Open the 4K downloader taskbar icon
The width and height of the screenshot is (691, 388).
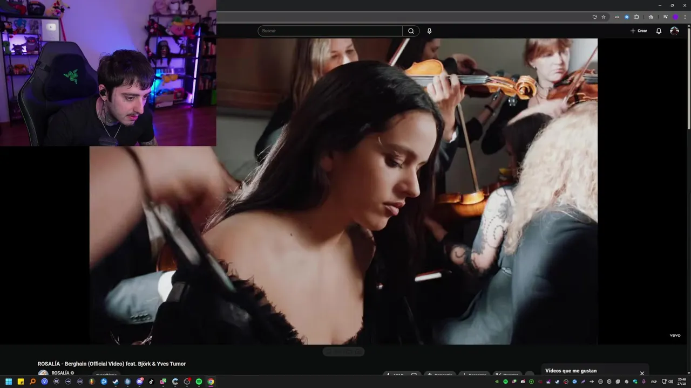pos(56,382)
